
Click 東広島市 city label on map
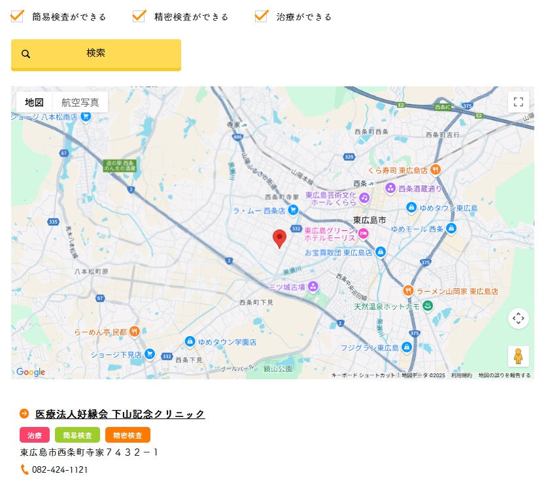point(369,220)
